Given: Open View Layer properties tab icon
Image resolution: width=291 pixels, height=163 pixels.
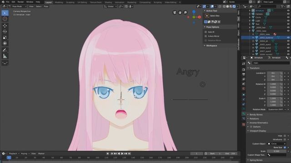Looking at the screenshot, I should 244,79.
